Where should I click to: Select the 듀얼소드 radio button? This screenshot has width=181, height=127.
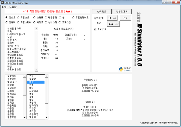point(18,17)
